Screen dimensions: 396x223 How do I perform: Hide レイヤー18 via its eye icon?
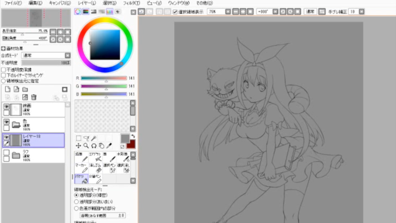coord(6,137)
